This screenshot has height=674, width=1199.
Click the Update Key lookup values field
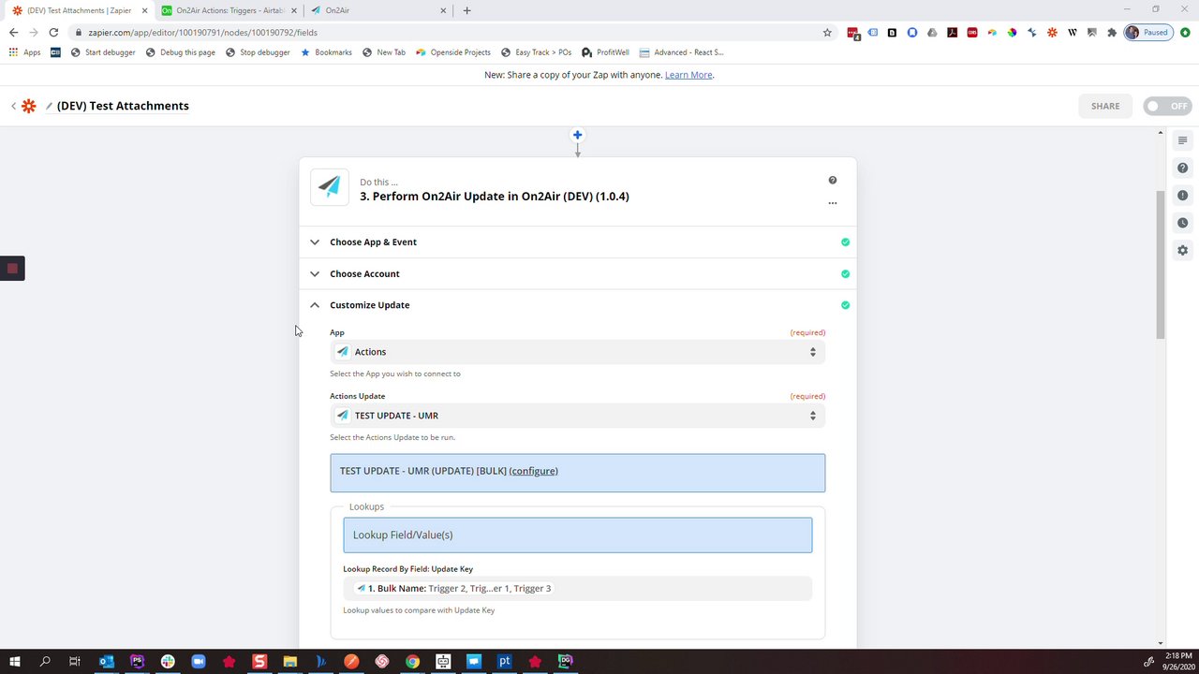pos(577,589)
